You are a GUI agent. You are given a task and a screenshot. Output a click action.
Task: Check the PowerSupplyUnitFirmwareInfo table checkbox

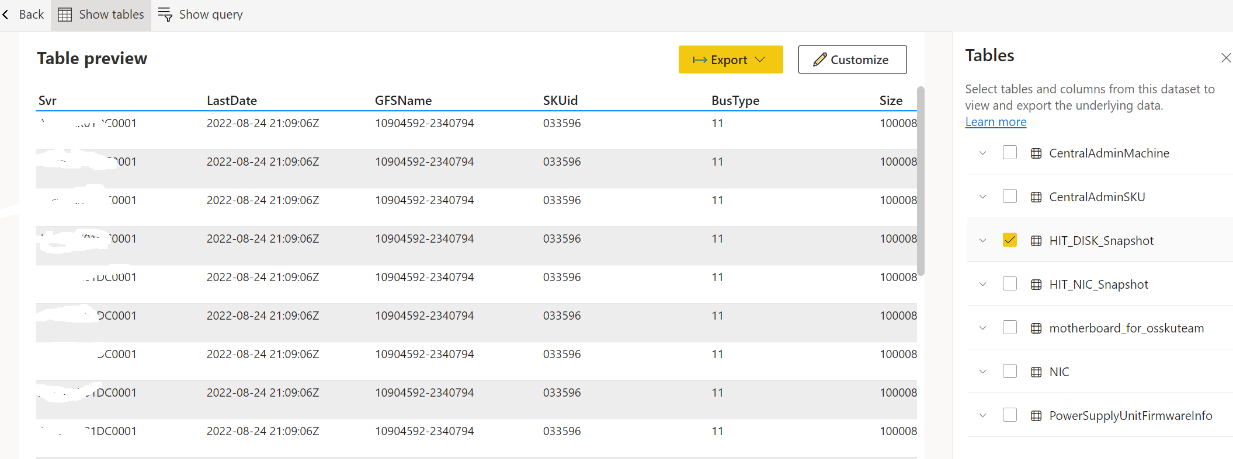pyautogui.click(x=1010, y=415)
